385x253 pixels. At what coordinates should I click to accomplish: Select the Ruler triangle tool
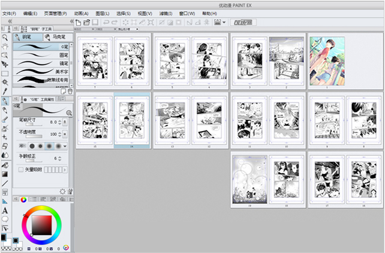click(5, 202)
